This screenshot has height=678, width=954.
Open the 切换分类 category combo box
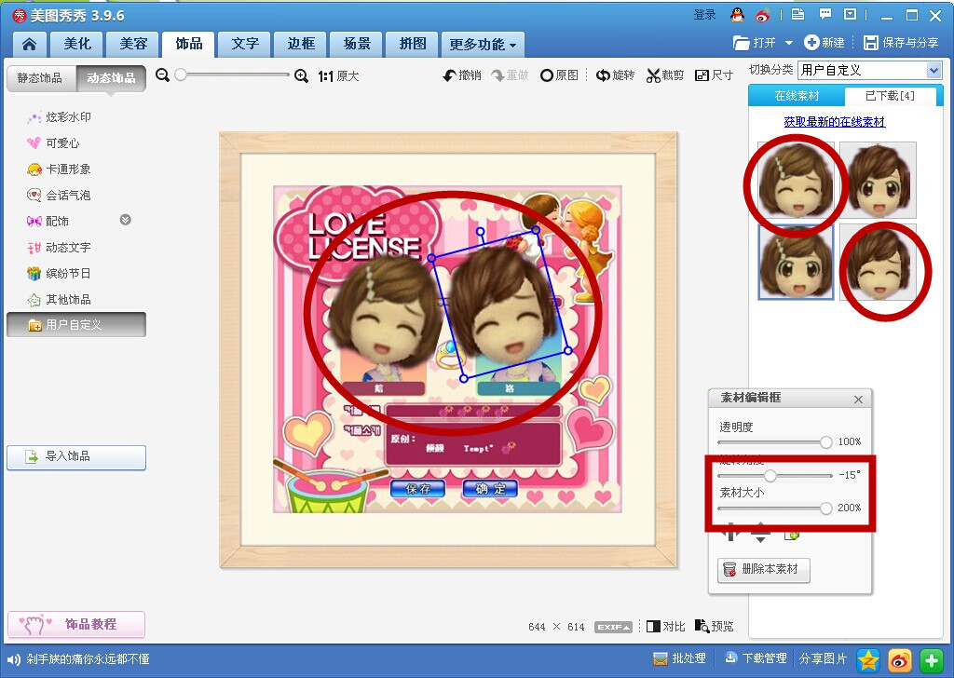pyautogui.click(x=870, y=71)
